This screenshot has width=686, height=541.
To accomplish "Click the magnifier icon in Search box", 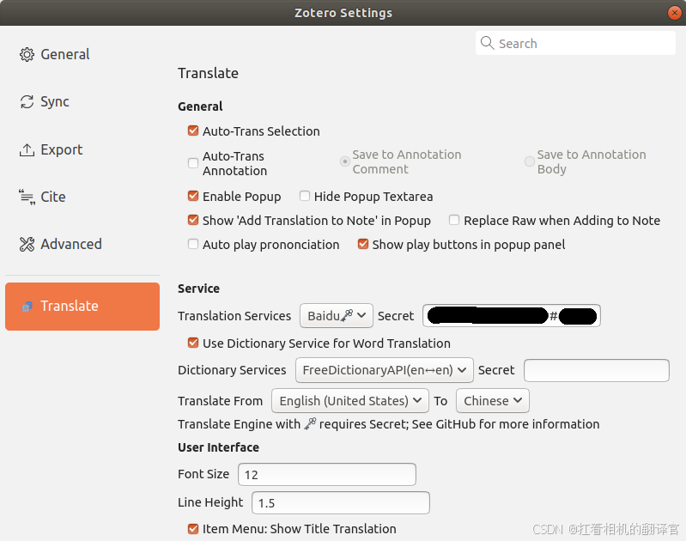I will pos(487,43).
